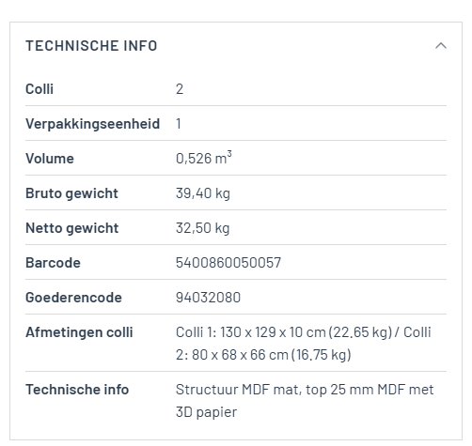472x446 pixels.
Task: Select barcode number 5400860050057
Action: (228, 263)
